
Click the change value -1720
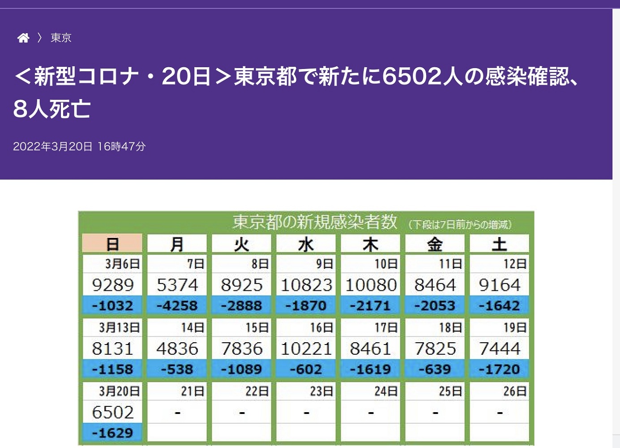pyautogui.click(x=499, y=369)
